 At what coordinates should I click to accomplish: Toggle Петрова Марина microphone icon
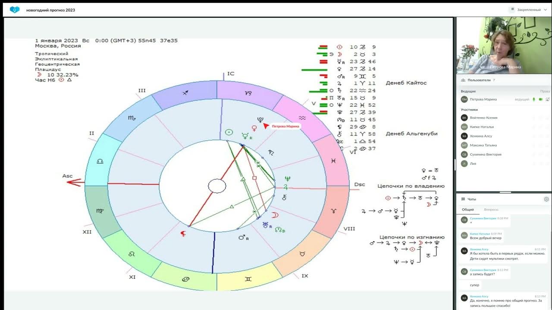533,99
